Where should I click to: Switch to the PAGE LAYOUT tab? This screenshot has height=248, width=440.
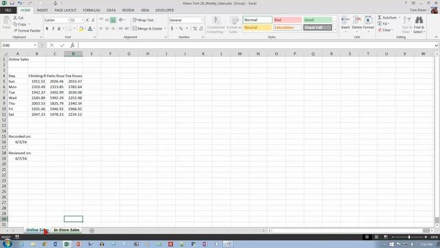(x=65, y=10)
